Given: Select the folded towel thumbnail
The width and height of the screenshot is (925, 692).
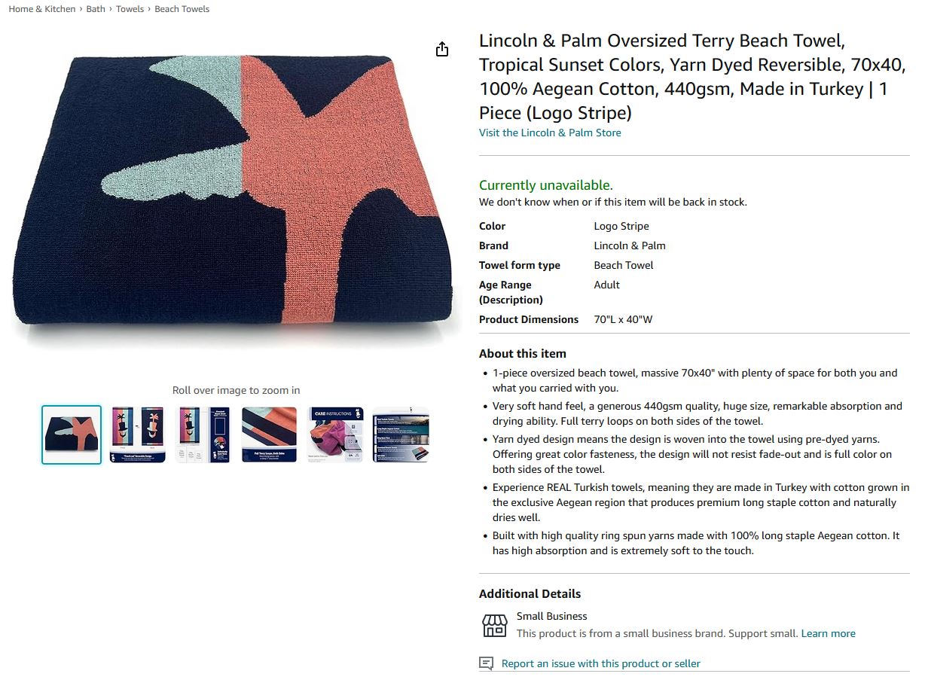Looking at the screenshot, I should pos(72,434).
